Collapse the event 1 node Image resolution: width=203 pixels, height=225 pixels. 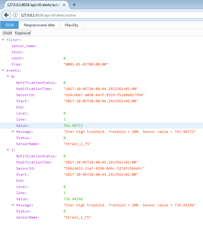point(8,150)
